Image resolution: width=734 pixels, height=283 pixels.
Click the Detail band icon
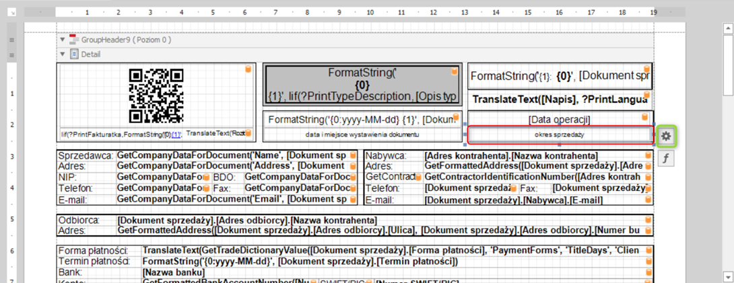point(74,54)
